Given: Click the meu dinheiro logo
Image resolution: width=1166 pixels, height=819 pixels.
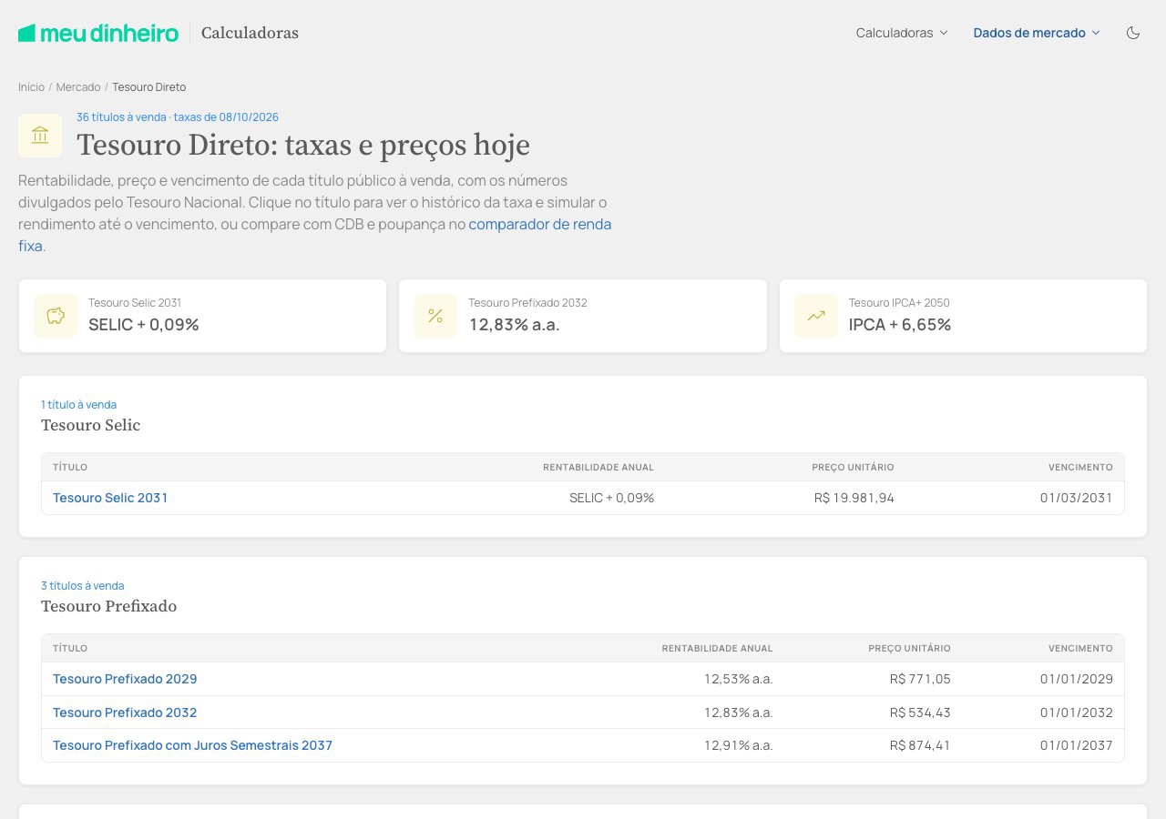Looking at the screenshot, I should coord(98,33).
